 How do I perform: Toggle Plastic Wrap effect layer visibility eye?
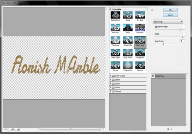(153, 76)
